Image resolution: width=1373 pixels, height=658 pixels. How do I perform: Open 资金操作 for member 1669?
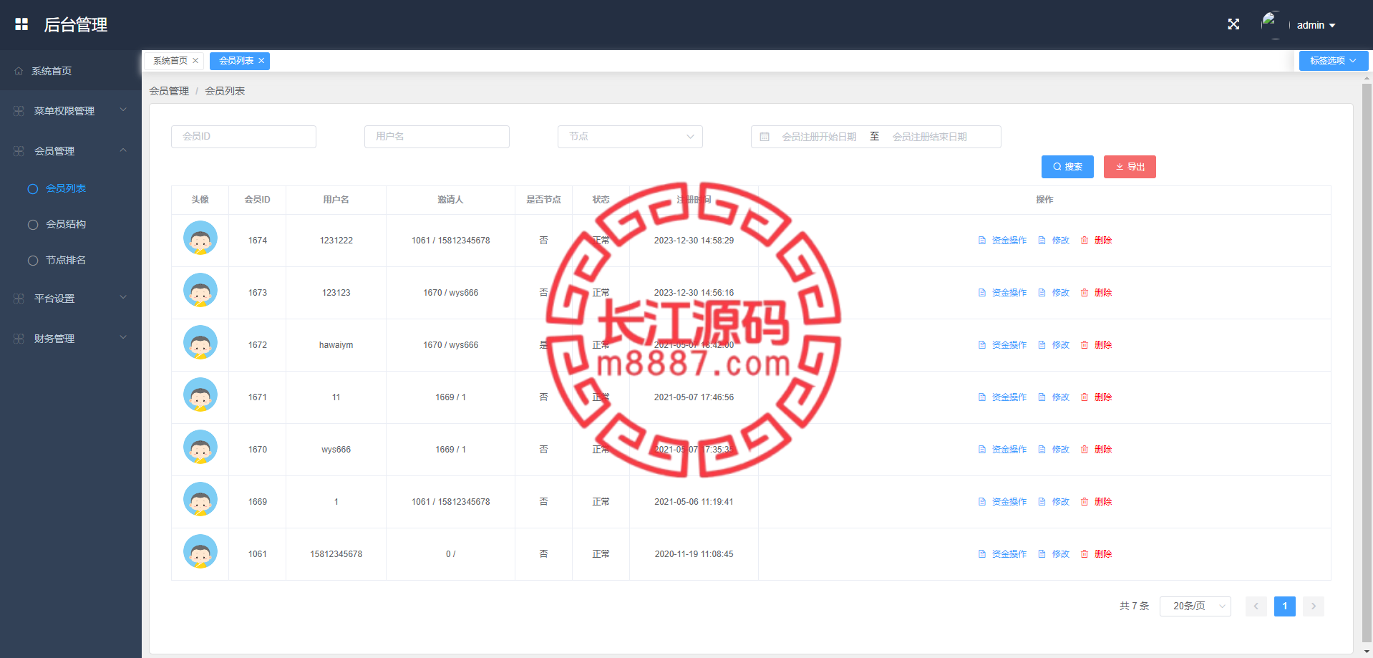click(1002, 502)
